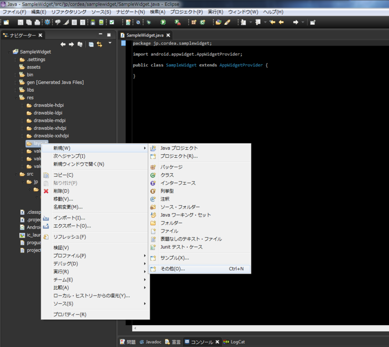The image size is (389, 347).
Task: Open the 編集(E) menu
Action: (39, 12)
